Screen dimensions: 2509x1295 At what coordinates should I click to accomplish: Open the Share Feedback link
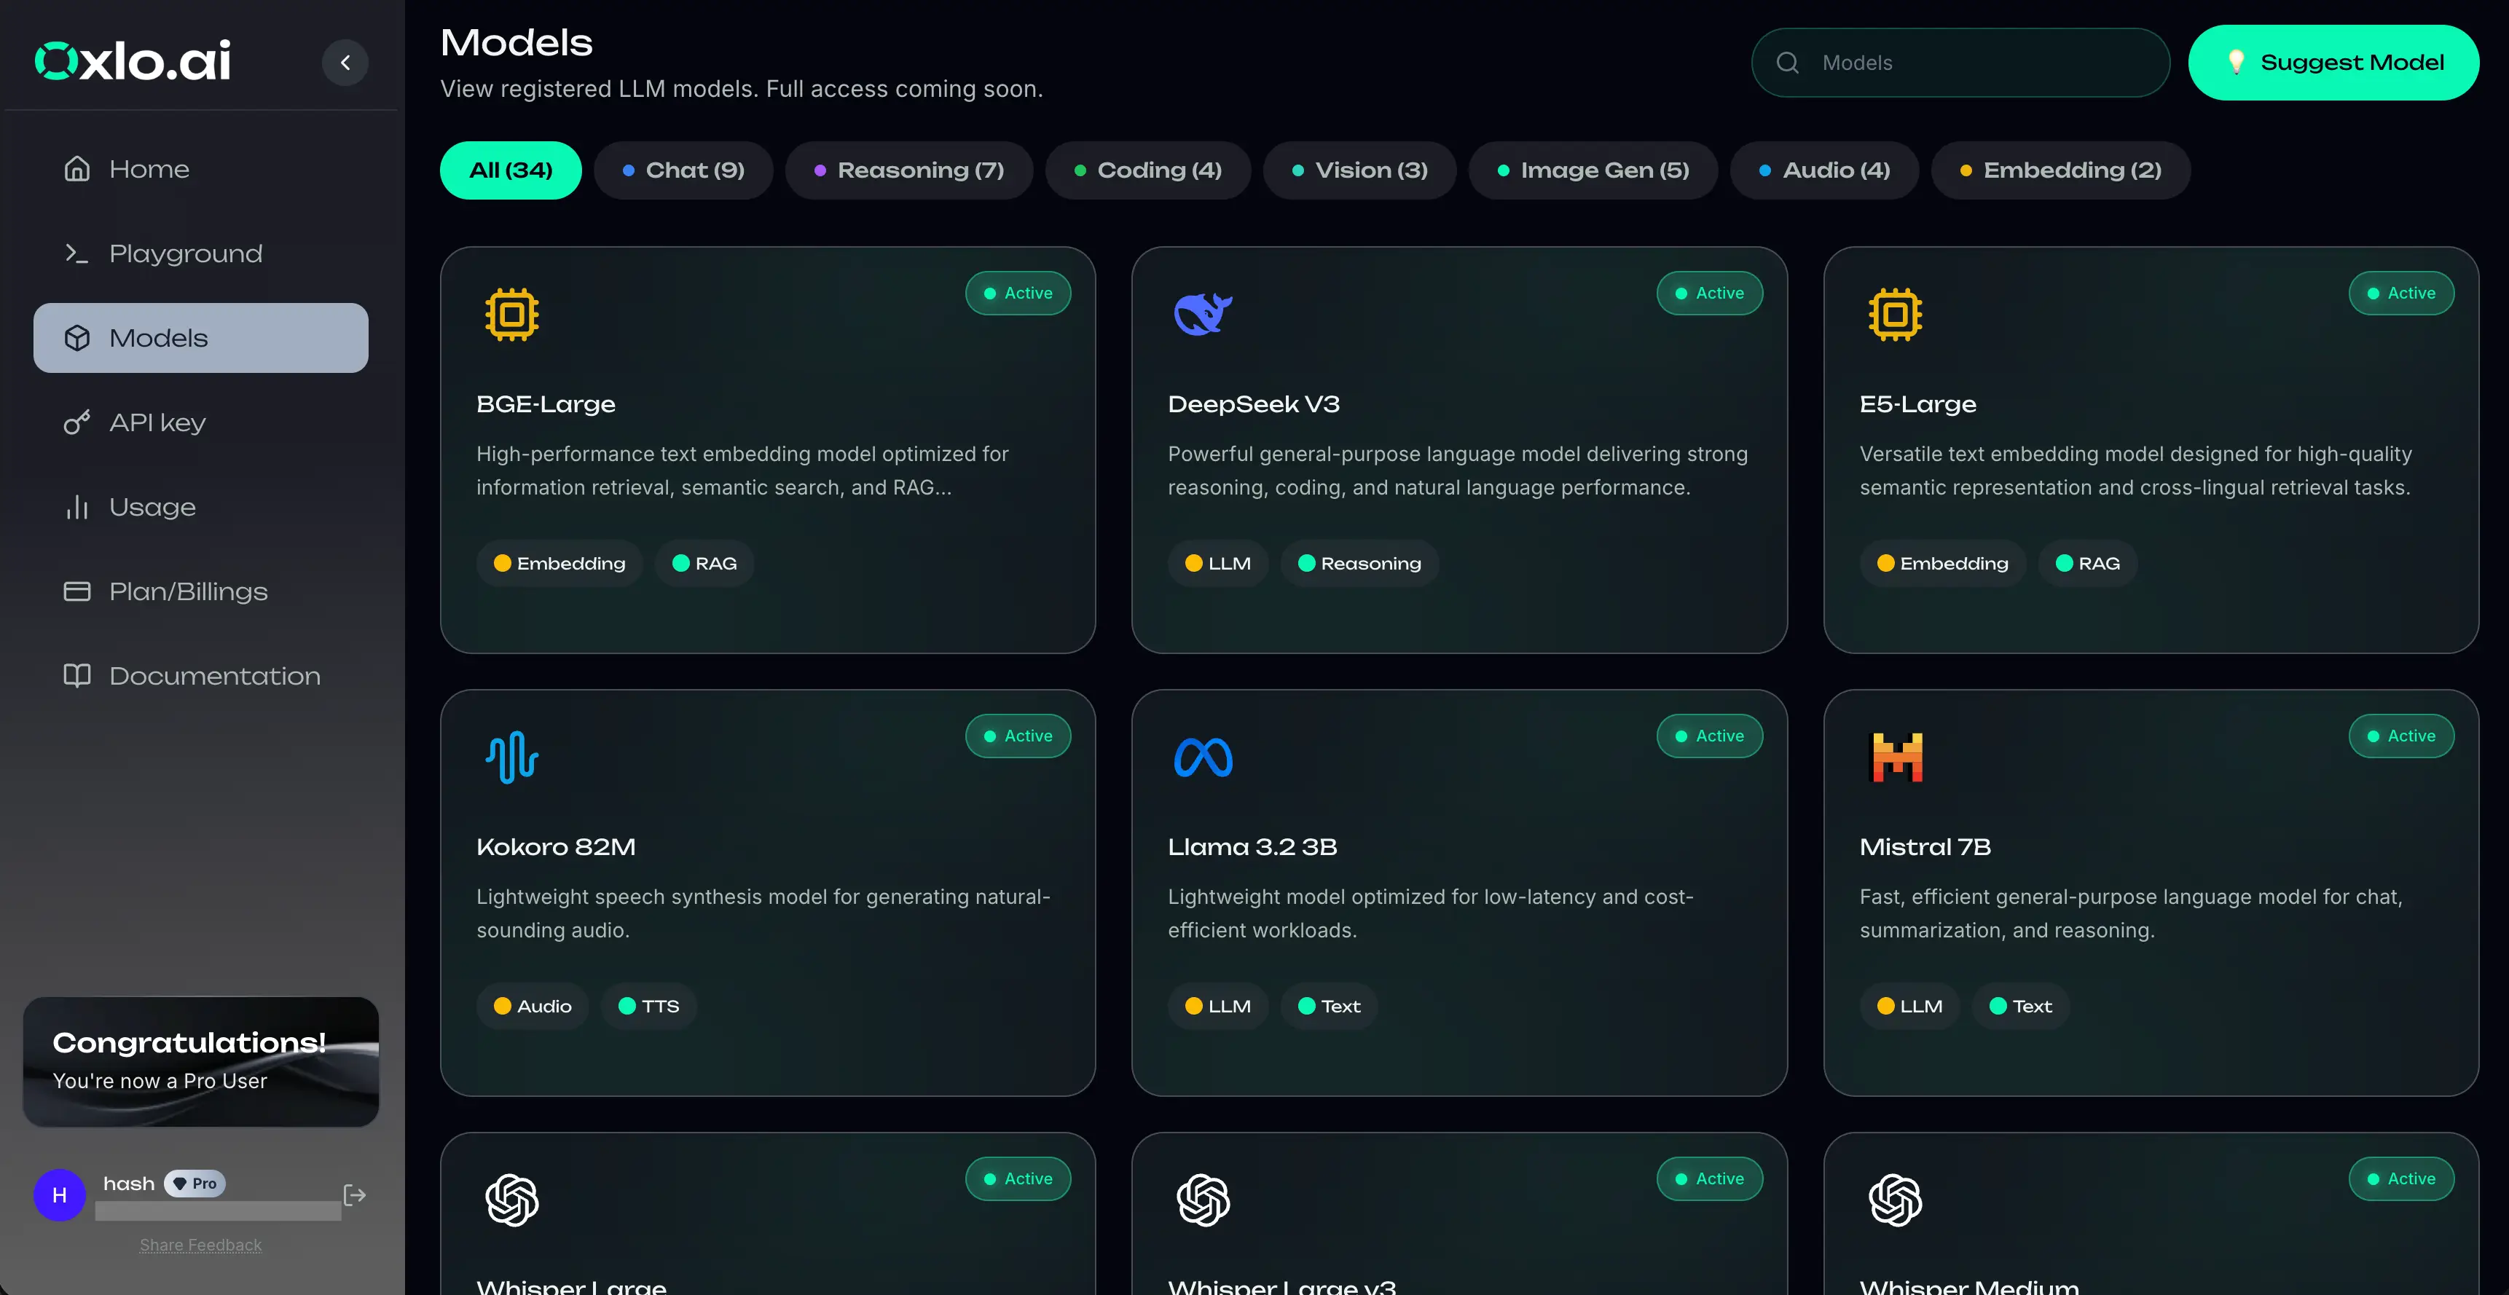coord(200,1244)
